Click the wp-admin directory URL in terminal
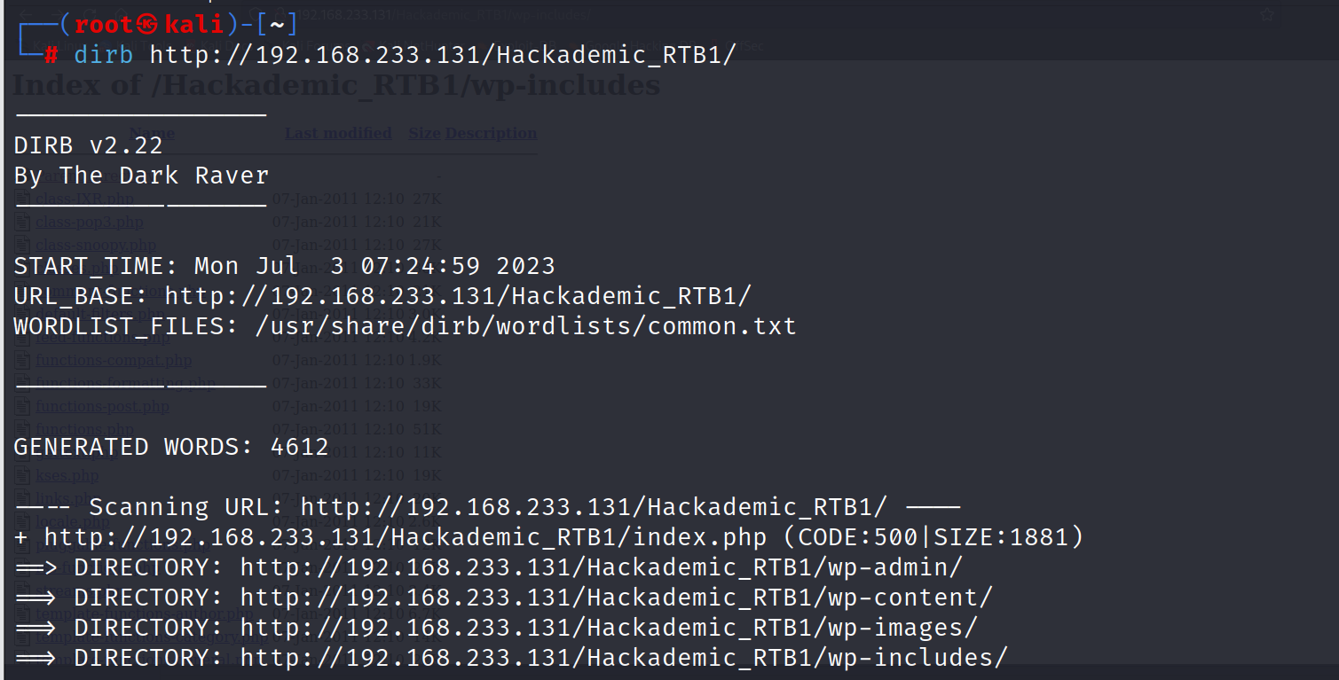The width and height of the screenshot is (1339, 680). click(x=601, y=567)
